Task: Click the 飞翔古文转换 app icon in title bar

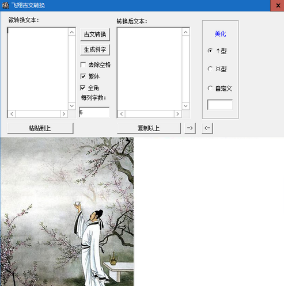Action: [5, 5]
